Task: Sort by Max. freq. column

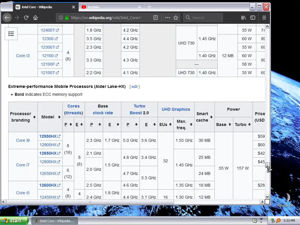Action: pos(191,125)
